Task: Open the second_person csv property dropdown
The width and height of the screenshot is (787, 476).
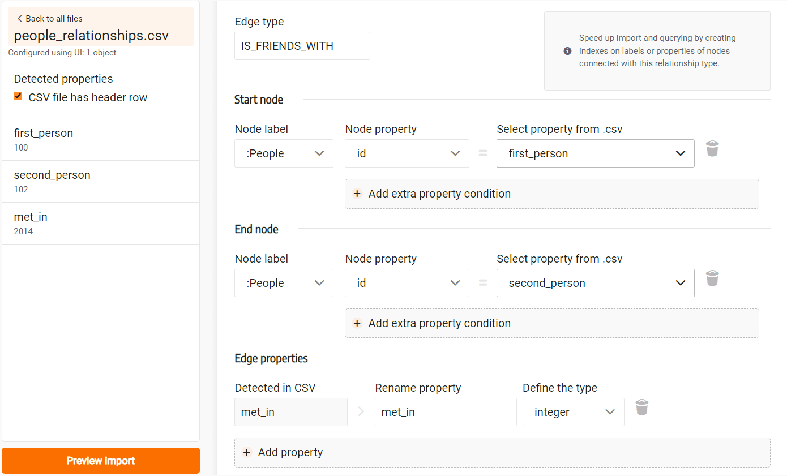Action: (x=596, y=283)
